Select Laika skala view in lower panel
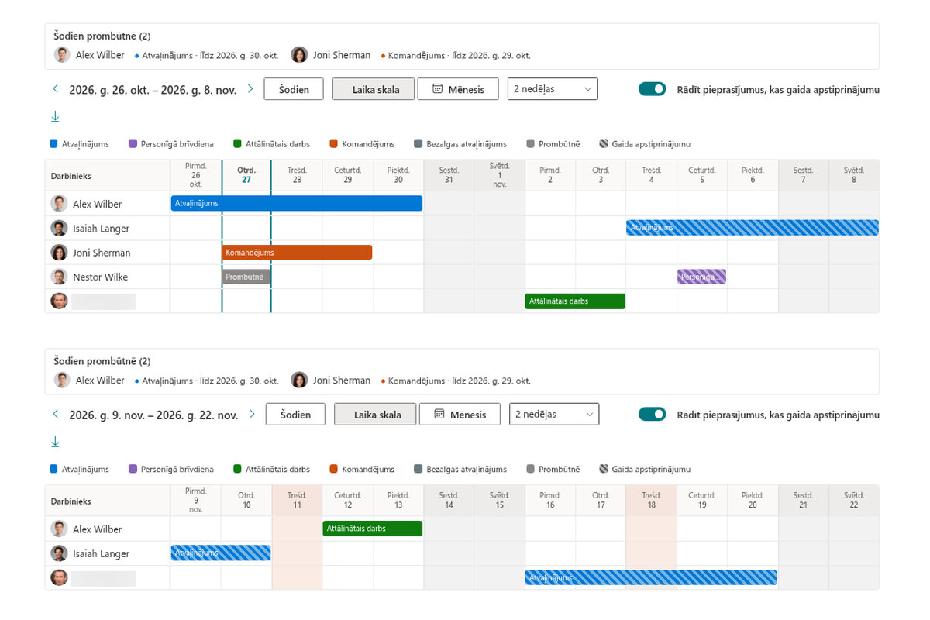Image resolution: width=930 pixels, height=620 pixels. pos(375,415)
